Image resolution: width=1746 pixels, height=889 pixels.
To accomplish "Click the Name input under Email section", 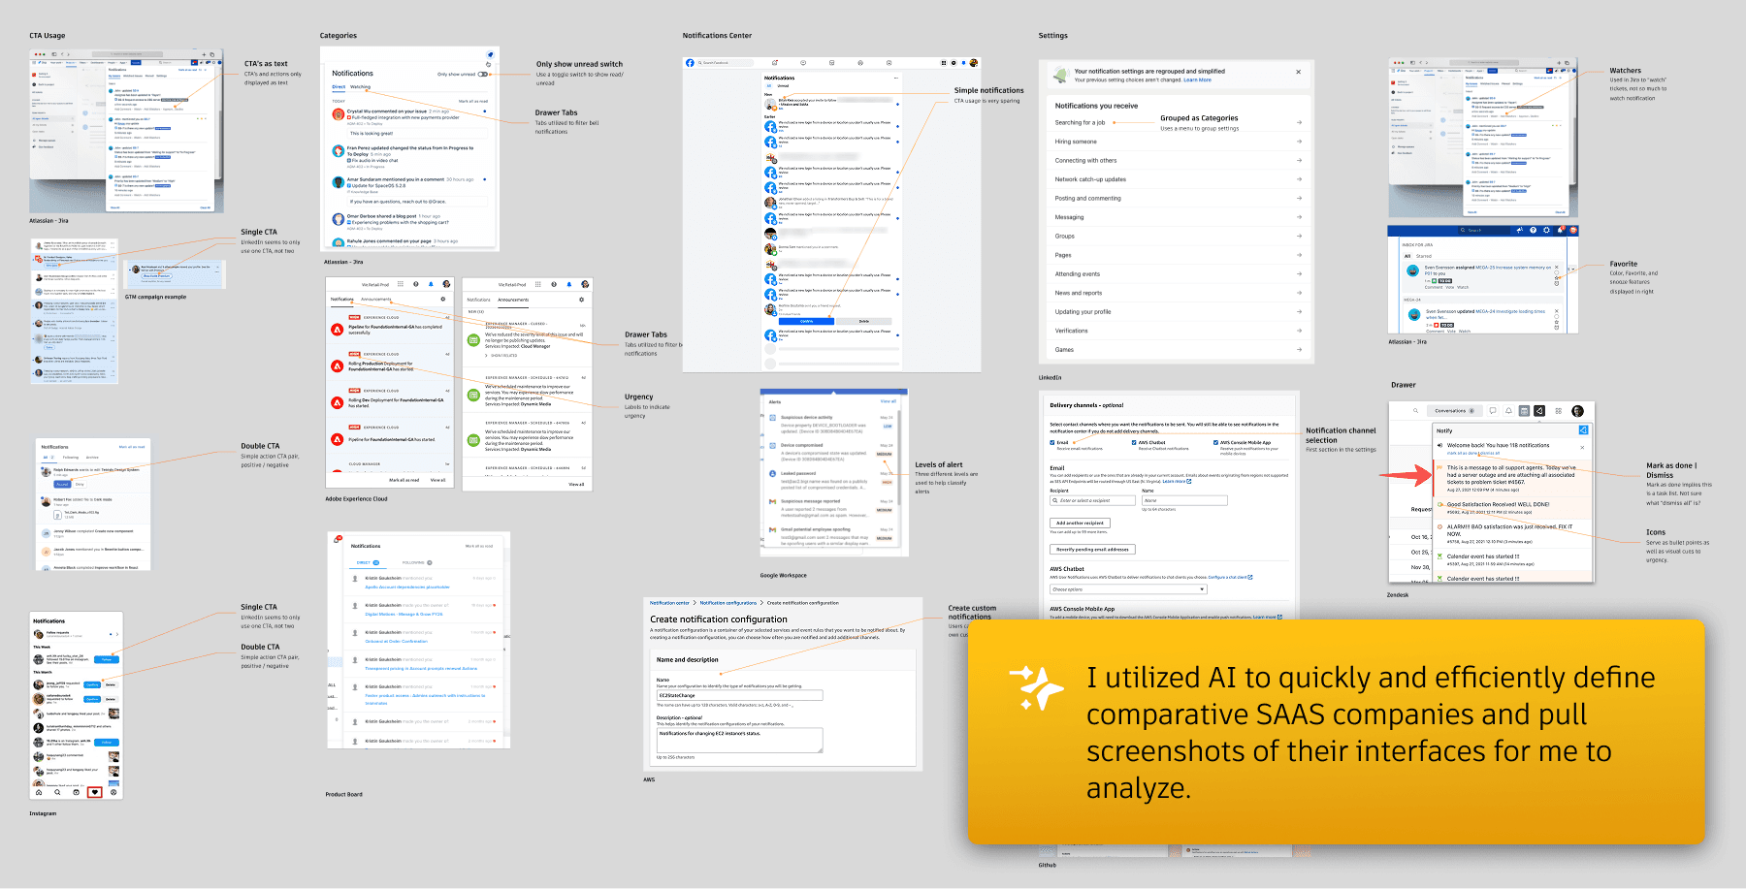I will pos(1184,500).
